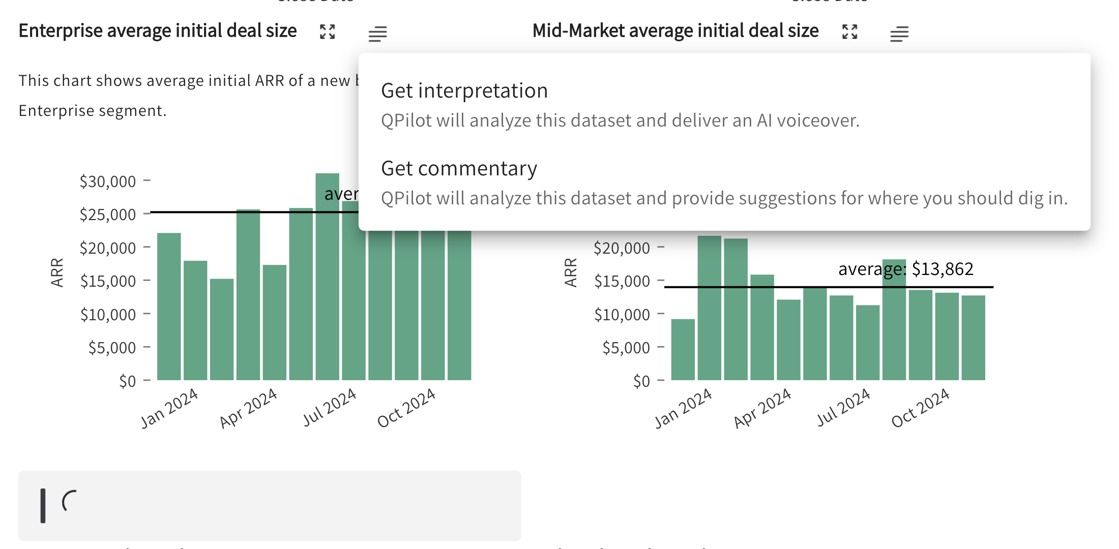Click the tallest Enterprise bar for July 2024
The height and width of the screenshot is (549, 1119).
pyautogui.click(x=327, y=277)
